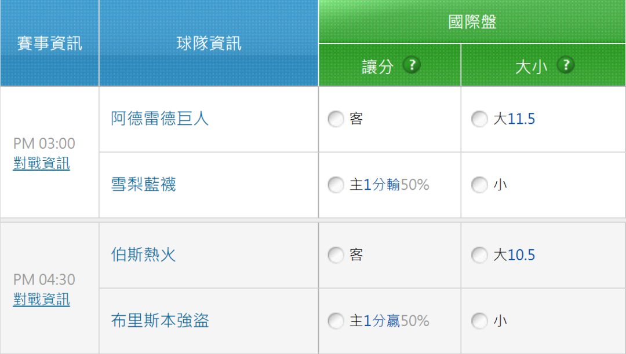626x354 pixels.
Task: Click the 球隊資訊 column header
Action: point(209,43)
